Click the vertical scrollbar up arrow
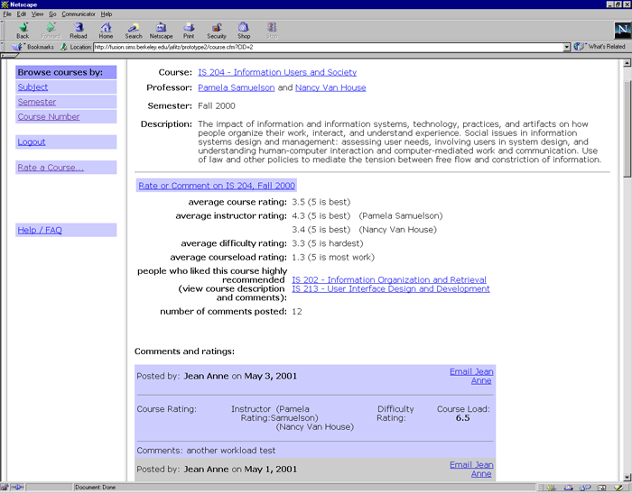Viewport: 632px width, 493px height. click(627, 63)
